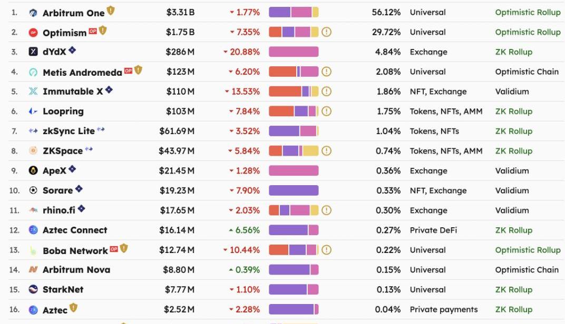Open the Optimism project link
Screen dimensions: 565x324
pos(64,33)
